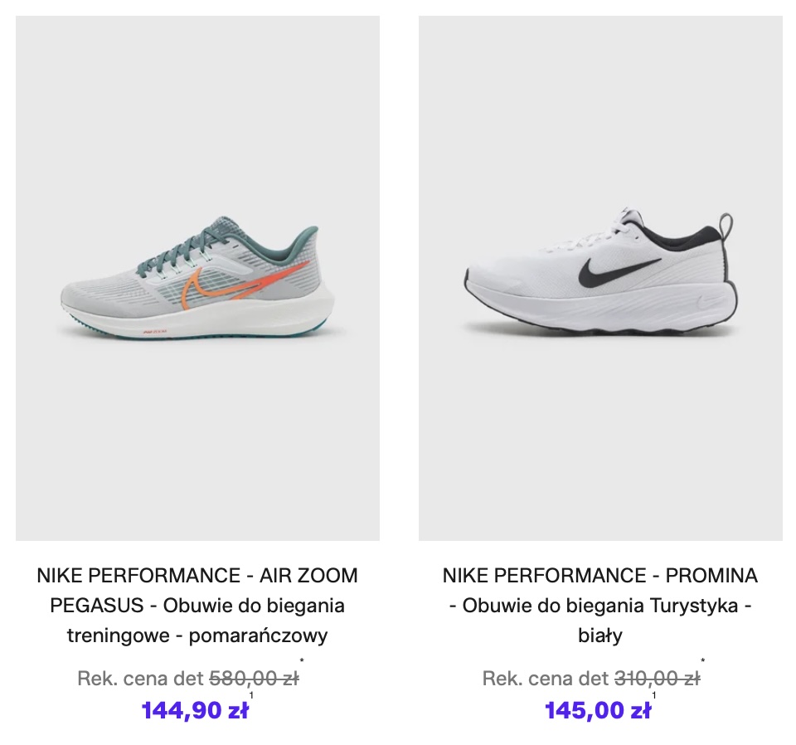Click the Air Zoom Pegasus product title
The width and height of the screenshot is (796, 745).
click(197, 606)
